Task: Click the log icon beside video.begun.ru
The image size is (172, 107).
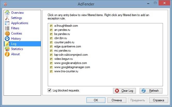Action: pos(51,59)
